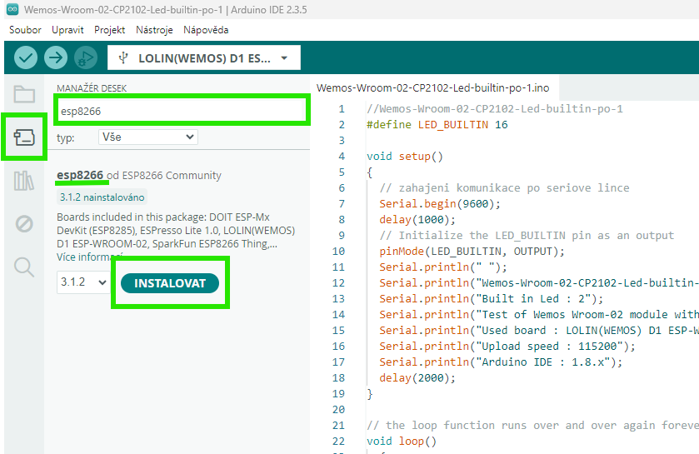The image size is (699, 454).
Task: Click the esp8266 boards search field
Action: tap(182, 111)
